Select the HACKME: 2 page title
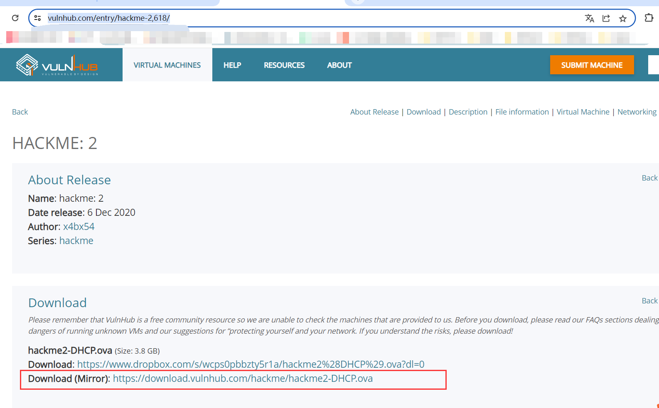The width and height of the screenshot is (659, 408). tap(54, 143)
